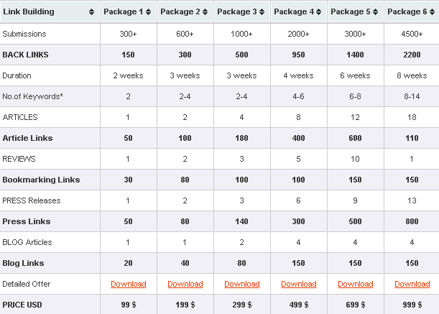Download the detailed offer for Package 1
The width and height of the screenshot is (439, 314).
click(129, 284)
